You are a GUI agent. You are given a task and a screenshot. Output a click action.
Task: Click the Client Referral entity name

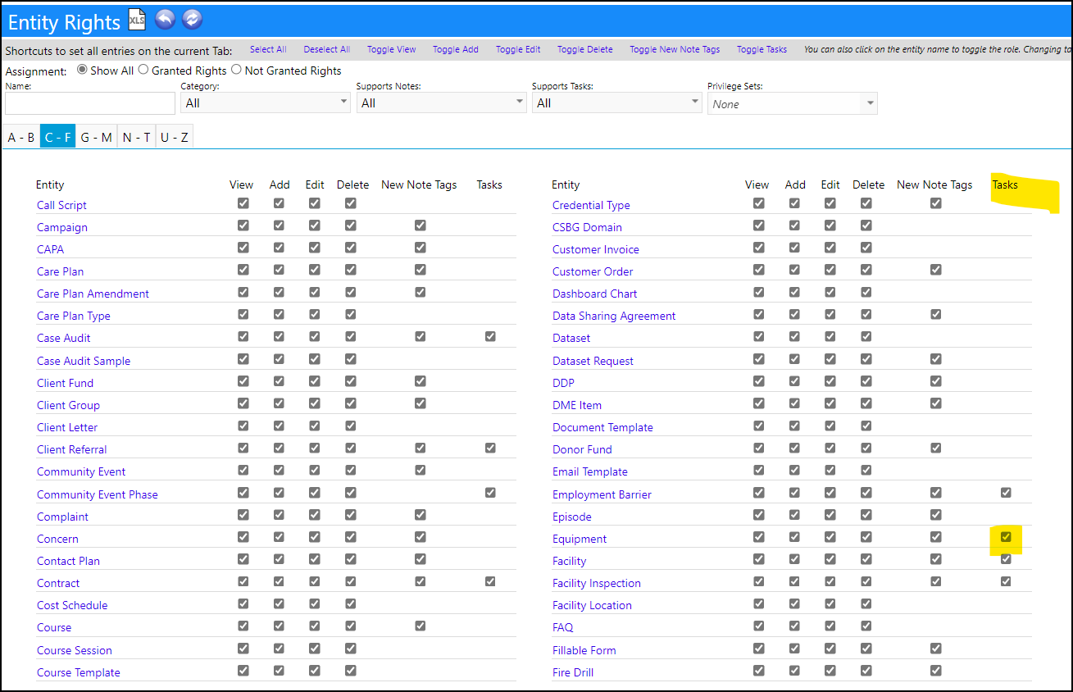(x=71, y=449)
